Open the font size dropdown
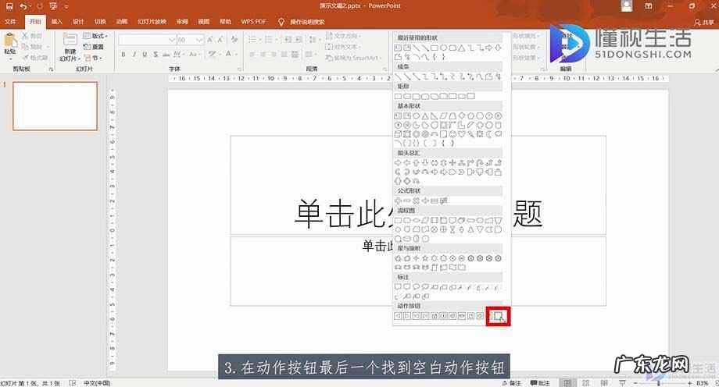The image size is (719, 387). pyautogui.click(x=199, y=40)
